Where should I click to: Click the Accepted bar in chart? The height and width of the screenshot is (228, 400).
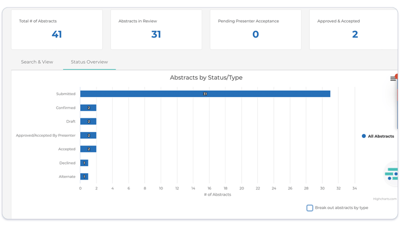[x=88, y=149]
